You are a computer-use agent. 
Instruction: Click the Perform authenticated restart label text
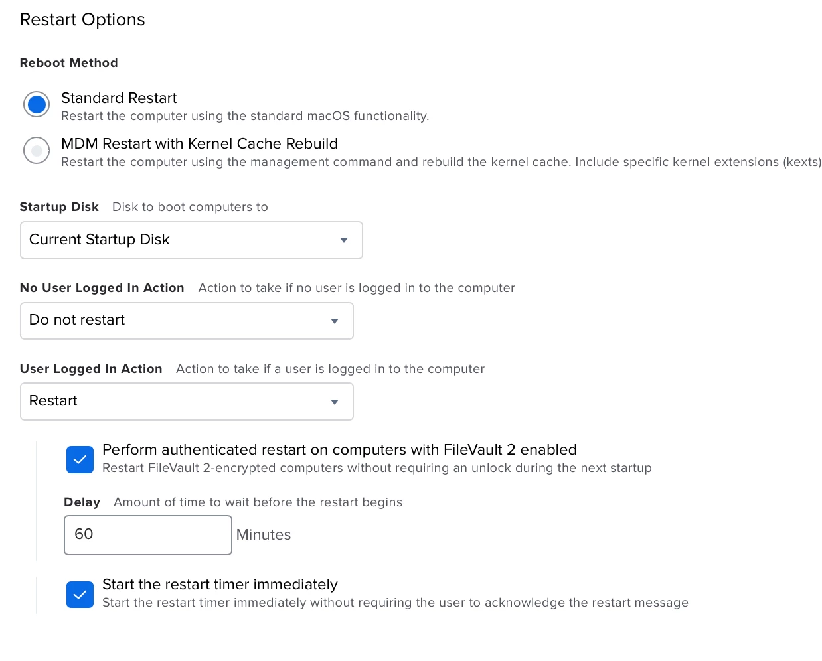click(x=339, y=450)
